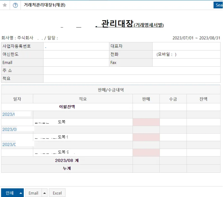Image resolution: width=223 pixels, height=197 pixels.
Task: Click the favorite star icon
Action: click(5, 5)
